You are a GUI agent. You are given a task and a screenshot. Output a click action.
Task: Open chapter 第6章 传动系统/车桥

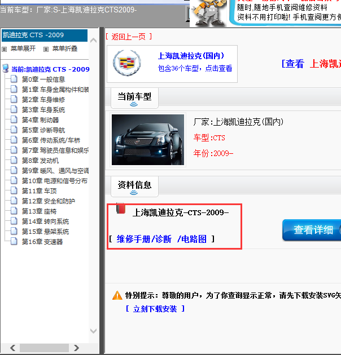tap(51, 140)
